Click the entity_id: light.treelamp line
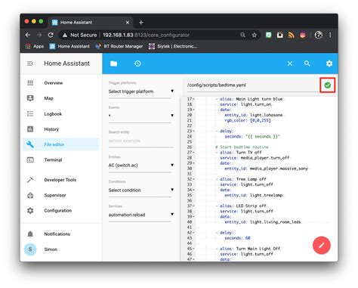358x288 pixels. [254, 195]
